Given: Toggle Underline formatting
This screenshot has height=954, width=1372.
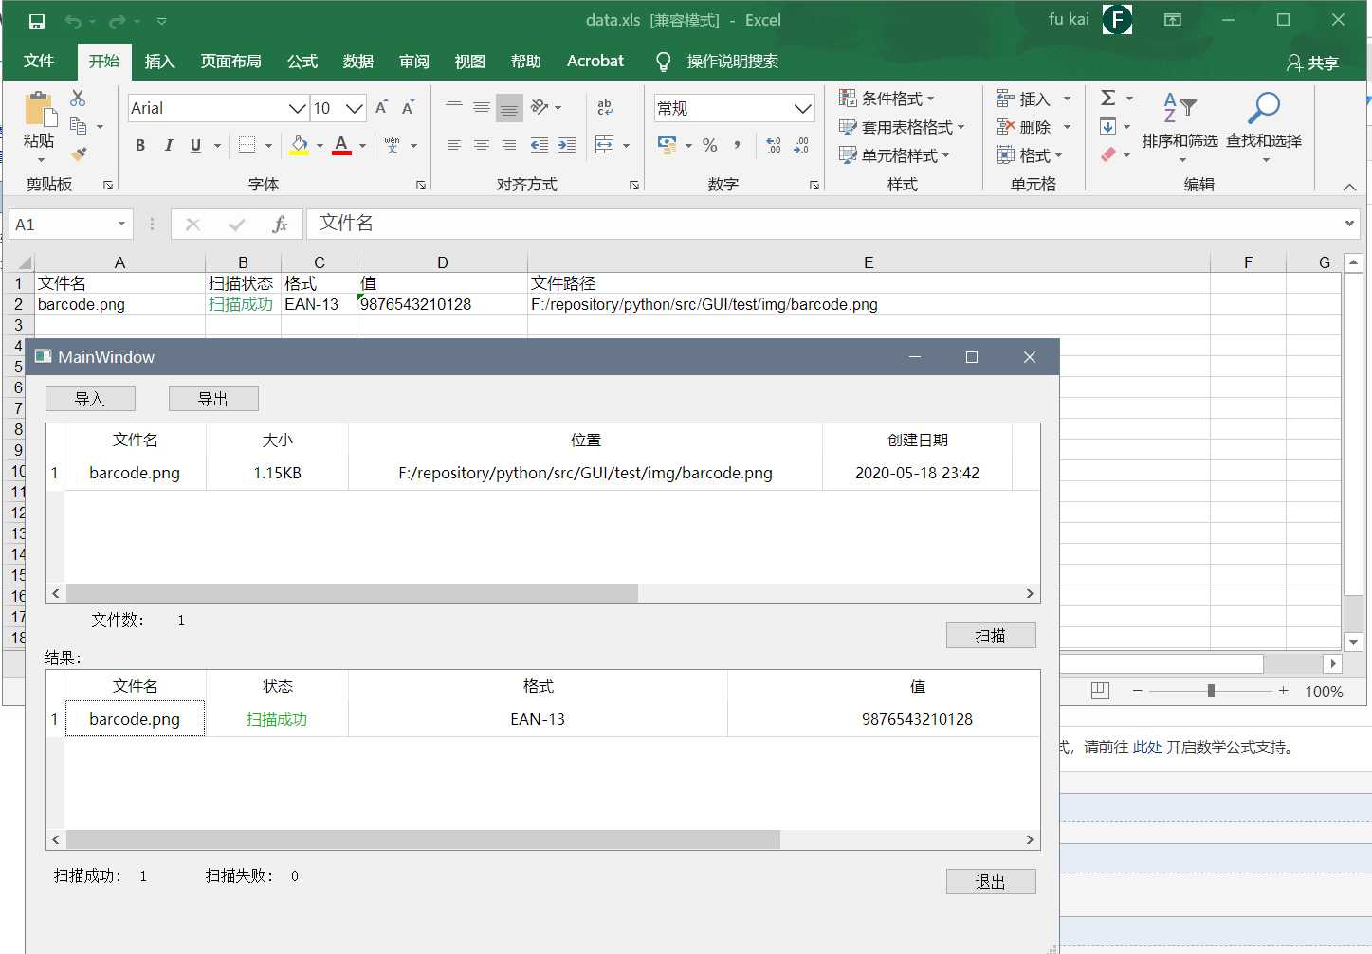Looking at the screenshot, I should point(195,145).
